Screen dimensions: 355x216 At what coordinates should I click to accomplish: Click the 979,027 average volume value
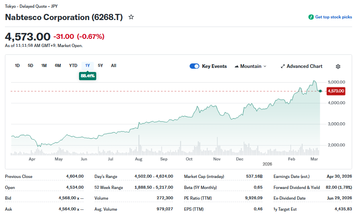coord(165,209)
